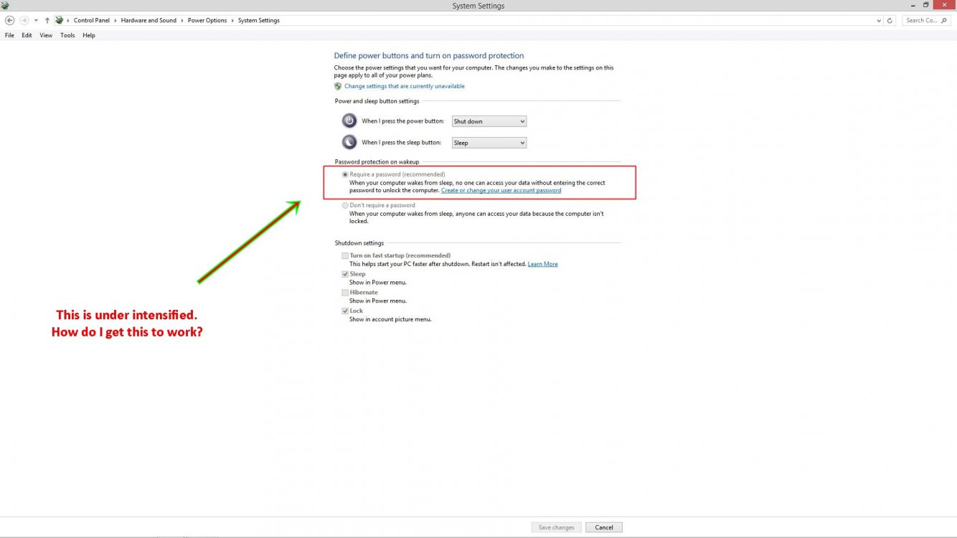Go back with the Back arrow

(9, 20)
